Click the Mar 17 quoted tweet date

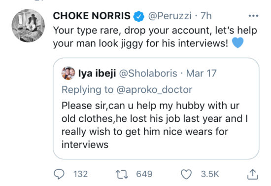[201, 73]
